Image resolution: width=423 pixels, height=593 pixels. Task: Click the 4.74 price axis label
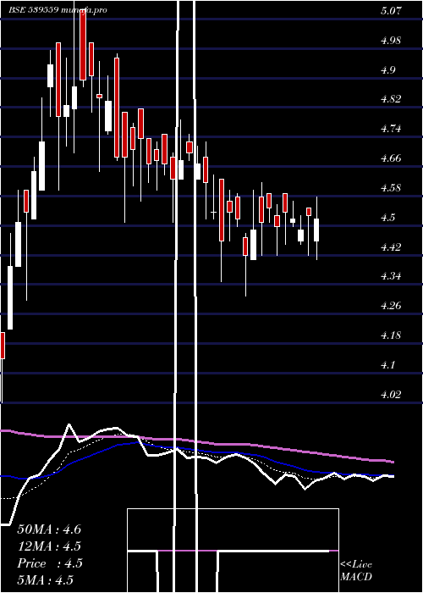pos(390,129)
